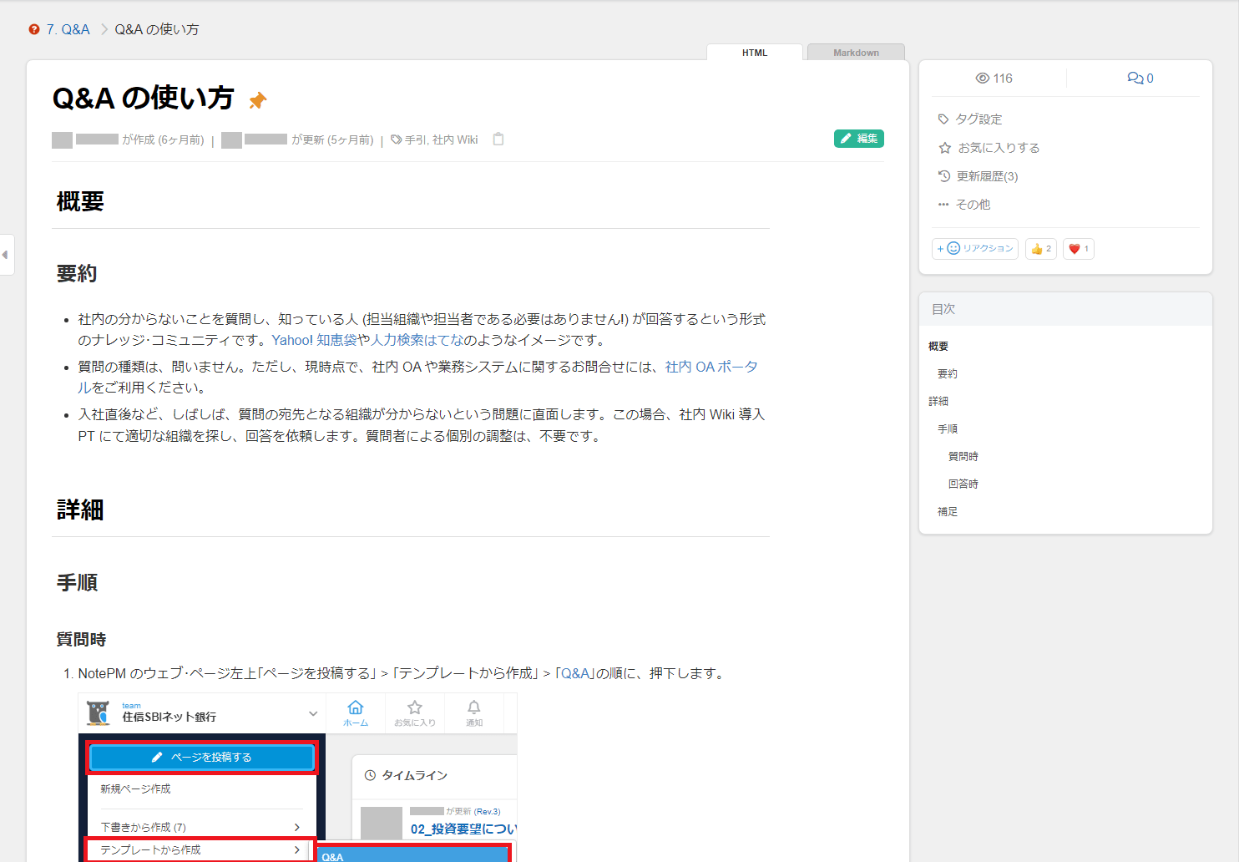Switch to the Markdown tab
This screenshot has height=862, width=1239.
click(856, 53)
